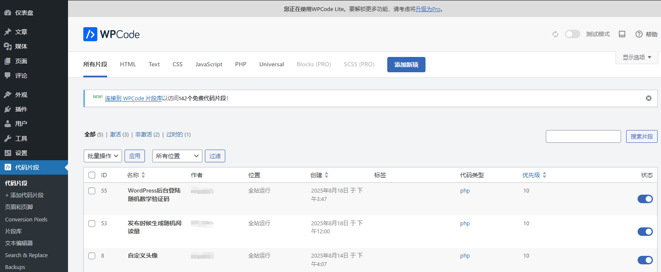Image resolution: width=661 pixels, height=272 pixels.
Task: Open Search & Replace in the sidebar
Action: click(26, 255)
